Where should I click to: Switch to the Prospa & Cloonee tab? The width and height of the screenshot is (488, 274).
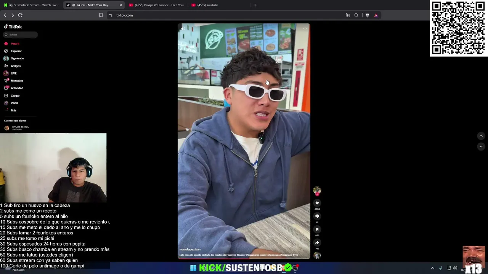156,5
